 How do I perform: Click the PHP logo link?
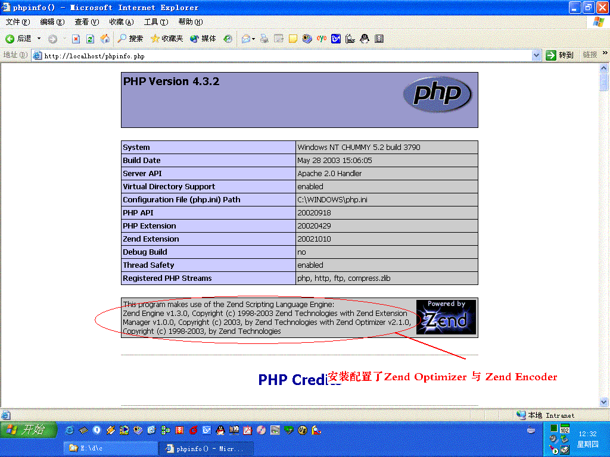pos(438,95)
